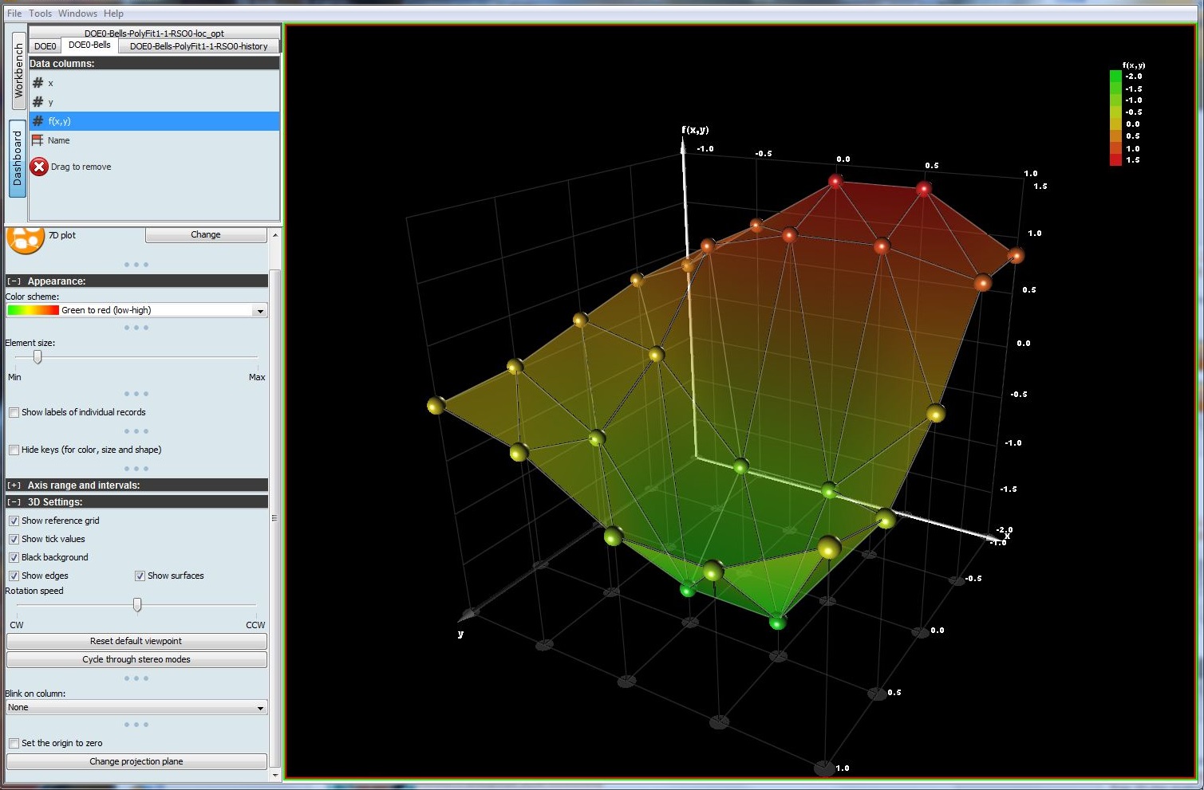Switch to the DOE0 tab

pyautogui.click(x=45, y=46)
